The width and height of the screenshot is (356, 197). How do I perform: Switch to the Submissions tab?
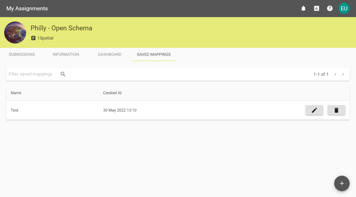22,54
